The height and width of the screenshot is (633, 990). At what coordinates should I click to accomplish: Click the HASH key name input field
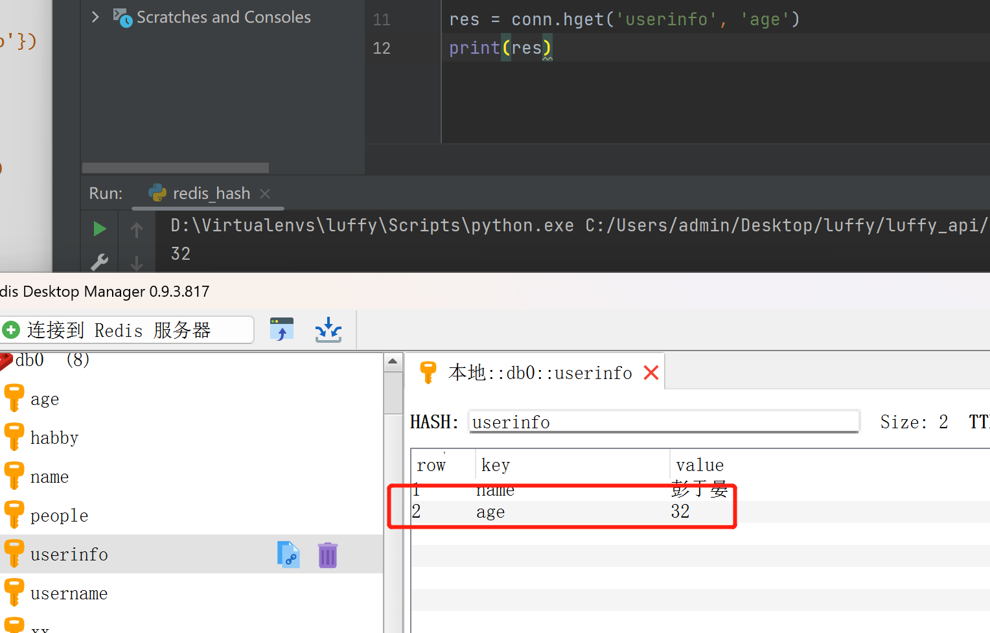pos(664,422)
